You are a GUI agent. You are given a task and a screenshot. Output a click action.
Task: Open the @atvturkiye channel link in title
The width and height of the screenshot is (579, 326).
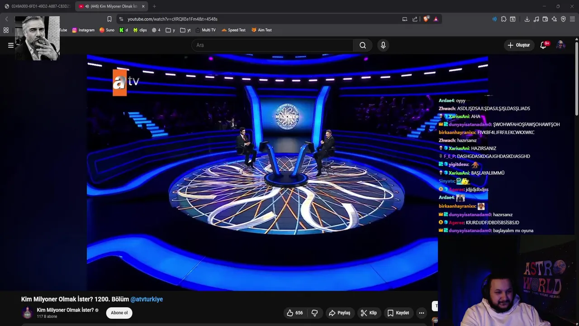coord(147,299)
